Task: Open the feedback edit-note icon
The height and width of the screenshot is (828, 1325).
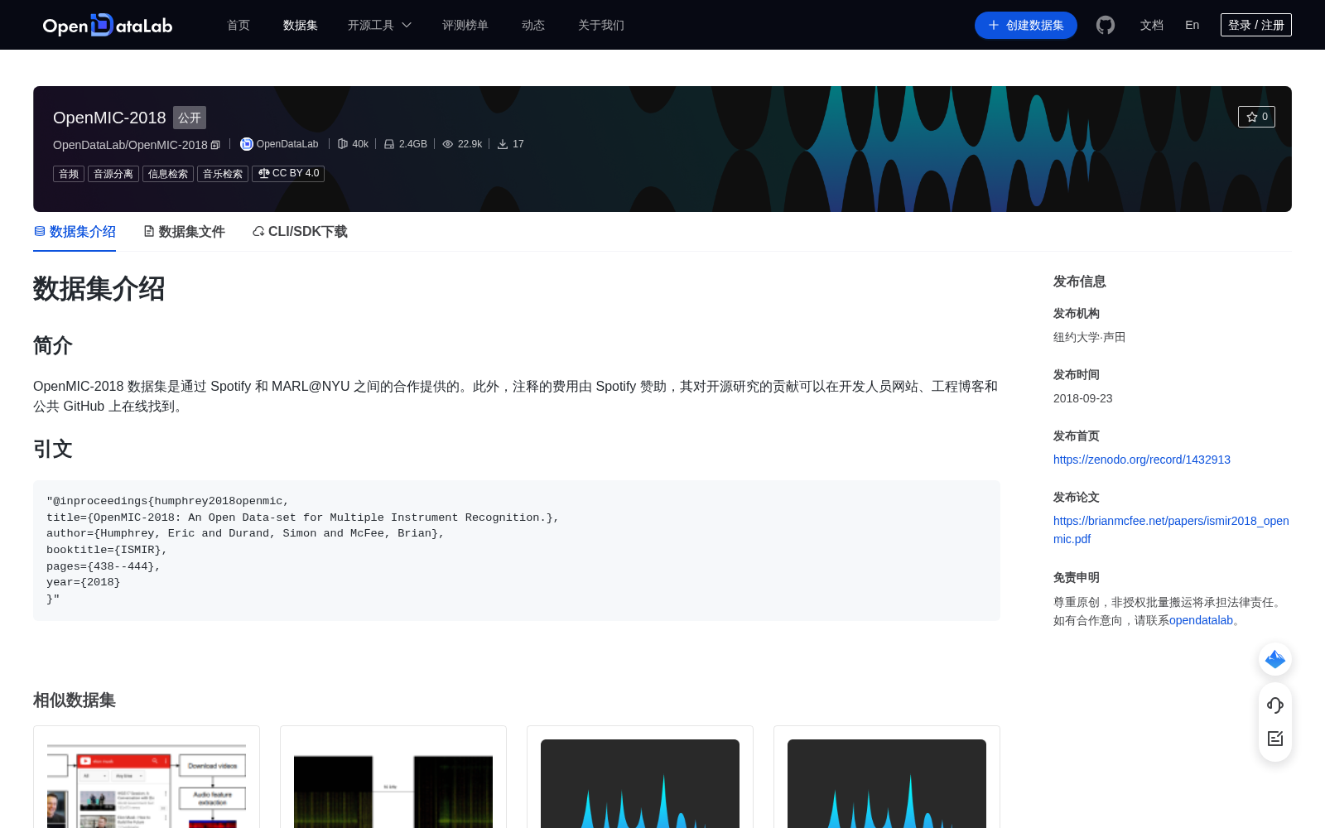Action: (1275, 739)
